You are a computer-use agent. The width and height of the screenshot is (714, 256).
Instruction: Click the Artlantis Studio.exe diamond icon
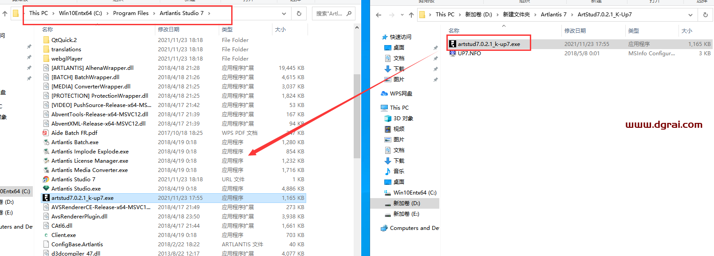click(x=46, y=188)
